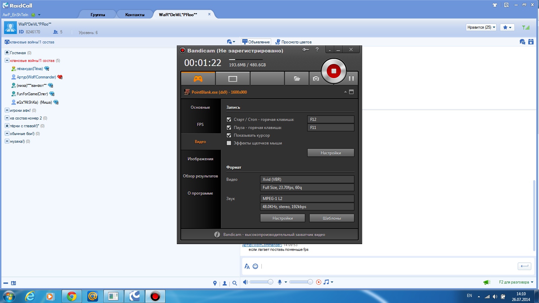Select Bandicam screen rectangle recording mode

233,79
